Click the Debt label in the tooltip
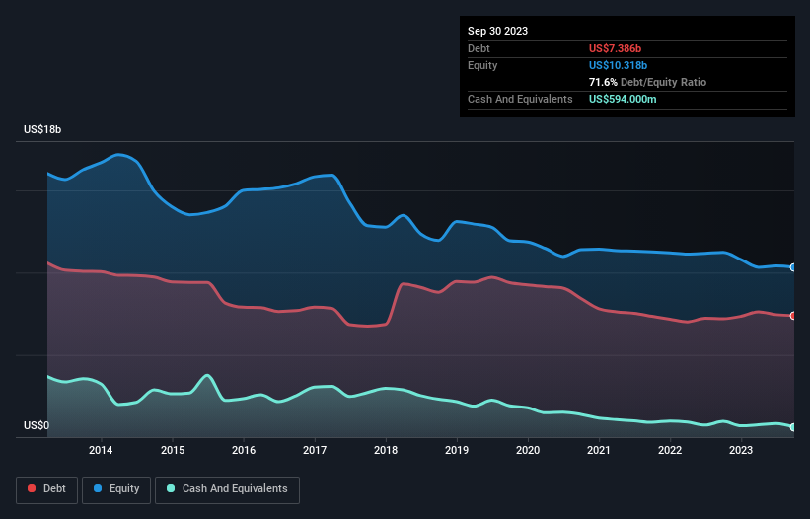 [x=479, y=48]
